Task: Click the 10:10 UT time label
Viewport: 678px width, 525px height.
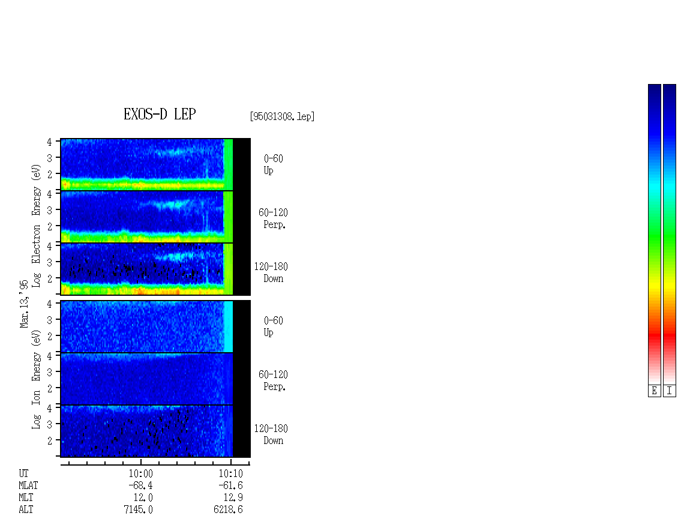Action: coord(230,473)
